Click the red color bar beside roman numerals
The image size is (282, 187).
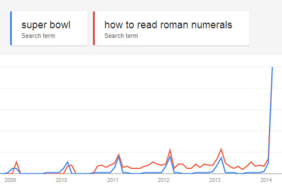click(x=94, y=28)
